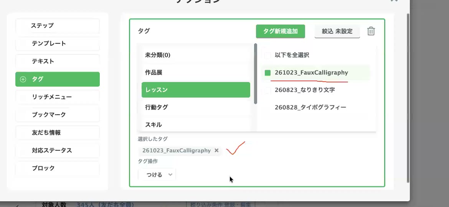Check the 260823_なりきり文字 checkbox
Screen dimensions: 449x207
(267, 90)
